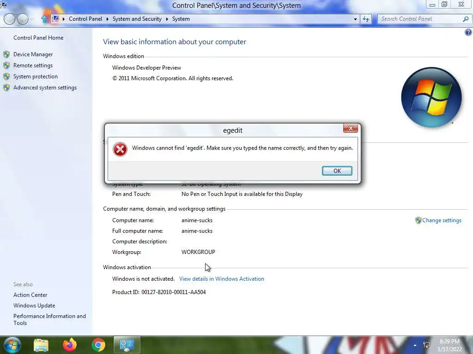Open File Explorer from taskbar
This screenshot has height=354, width=473.
41,345
